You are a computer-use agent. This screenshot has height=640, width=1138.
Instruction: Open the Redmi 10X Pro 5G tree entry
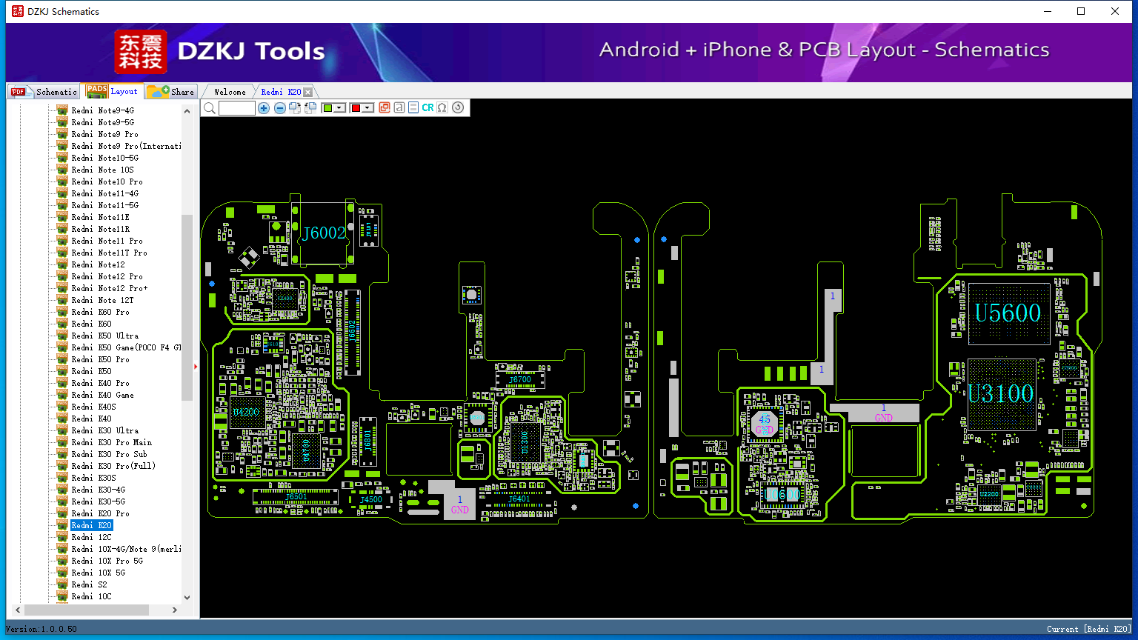pyautogui.click(x=107, y=561)
